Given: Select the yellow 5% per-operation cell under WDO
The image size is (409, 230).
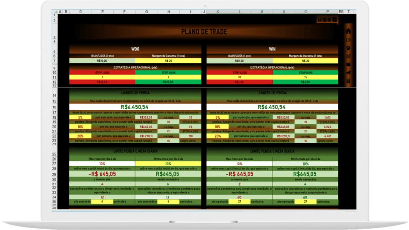Looking at the screenshot, I should pos(81,118).
